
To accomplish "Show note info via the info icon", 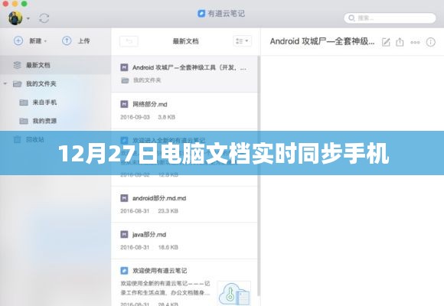I will click(430, 42).
